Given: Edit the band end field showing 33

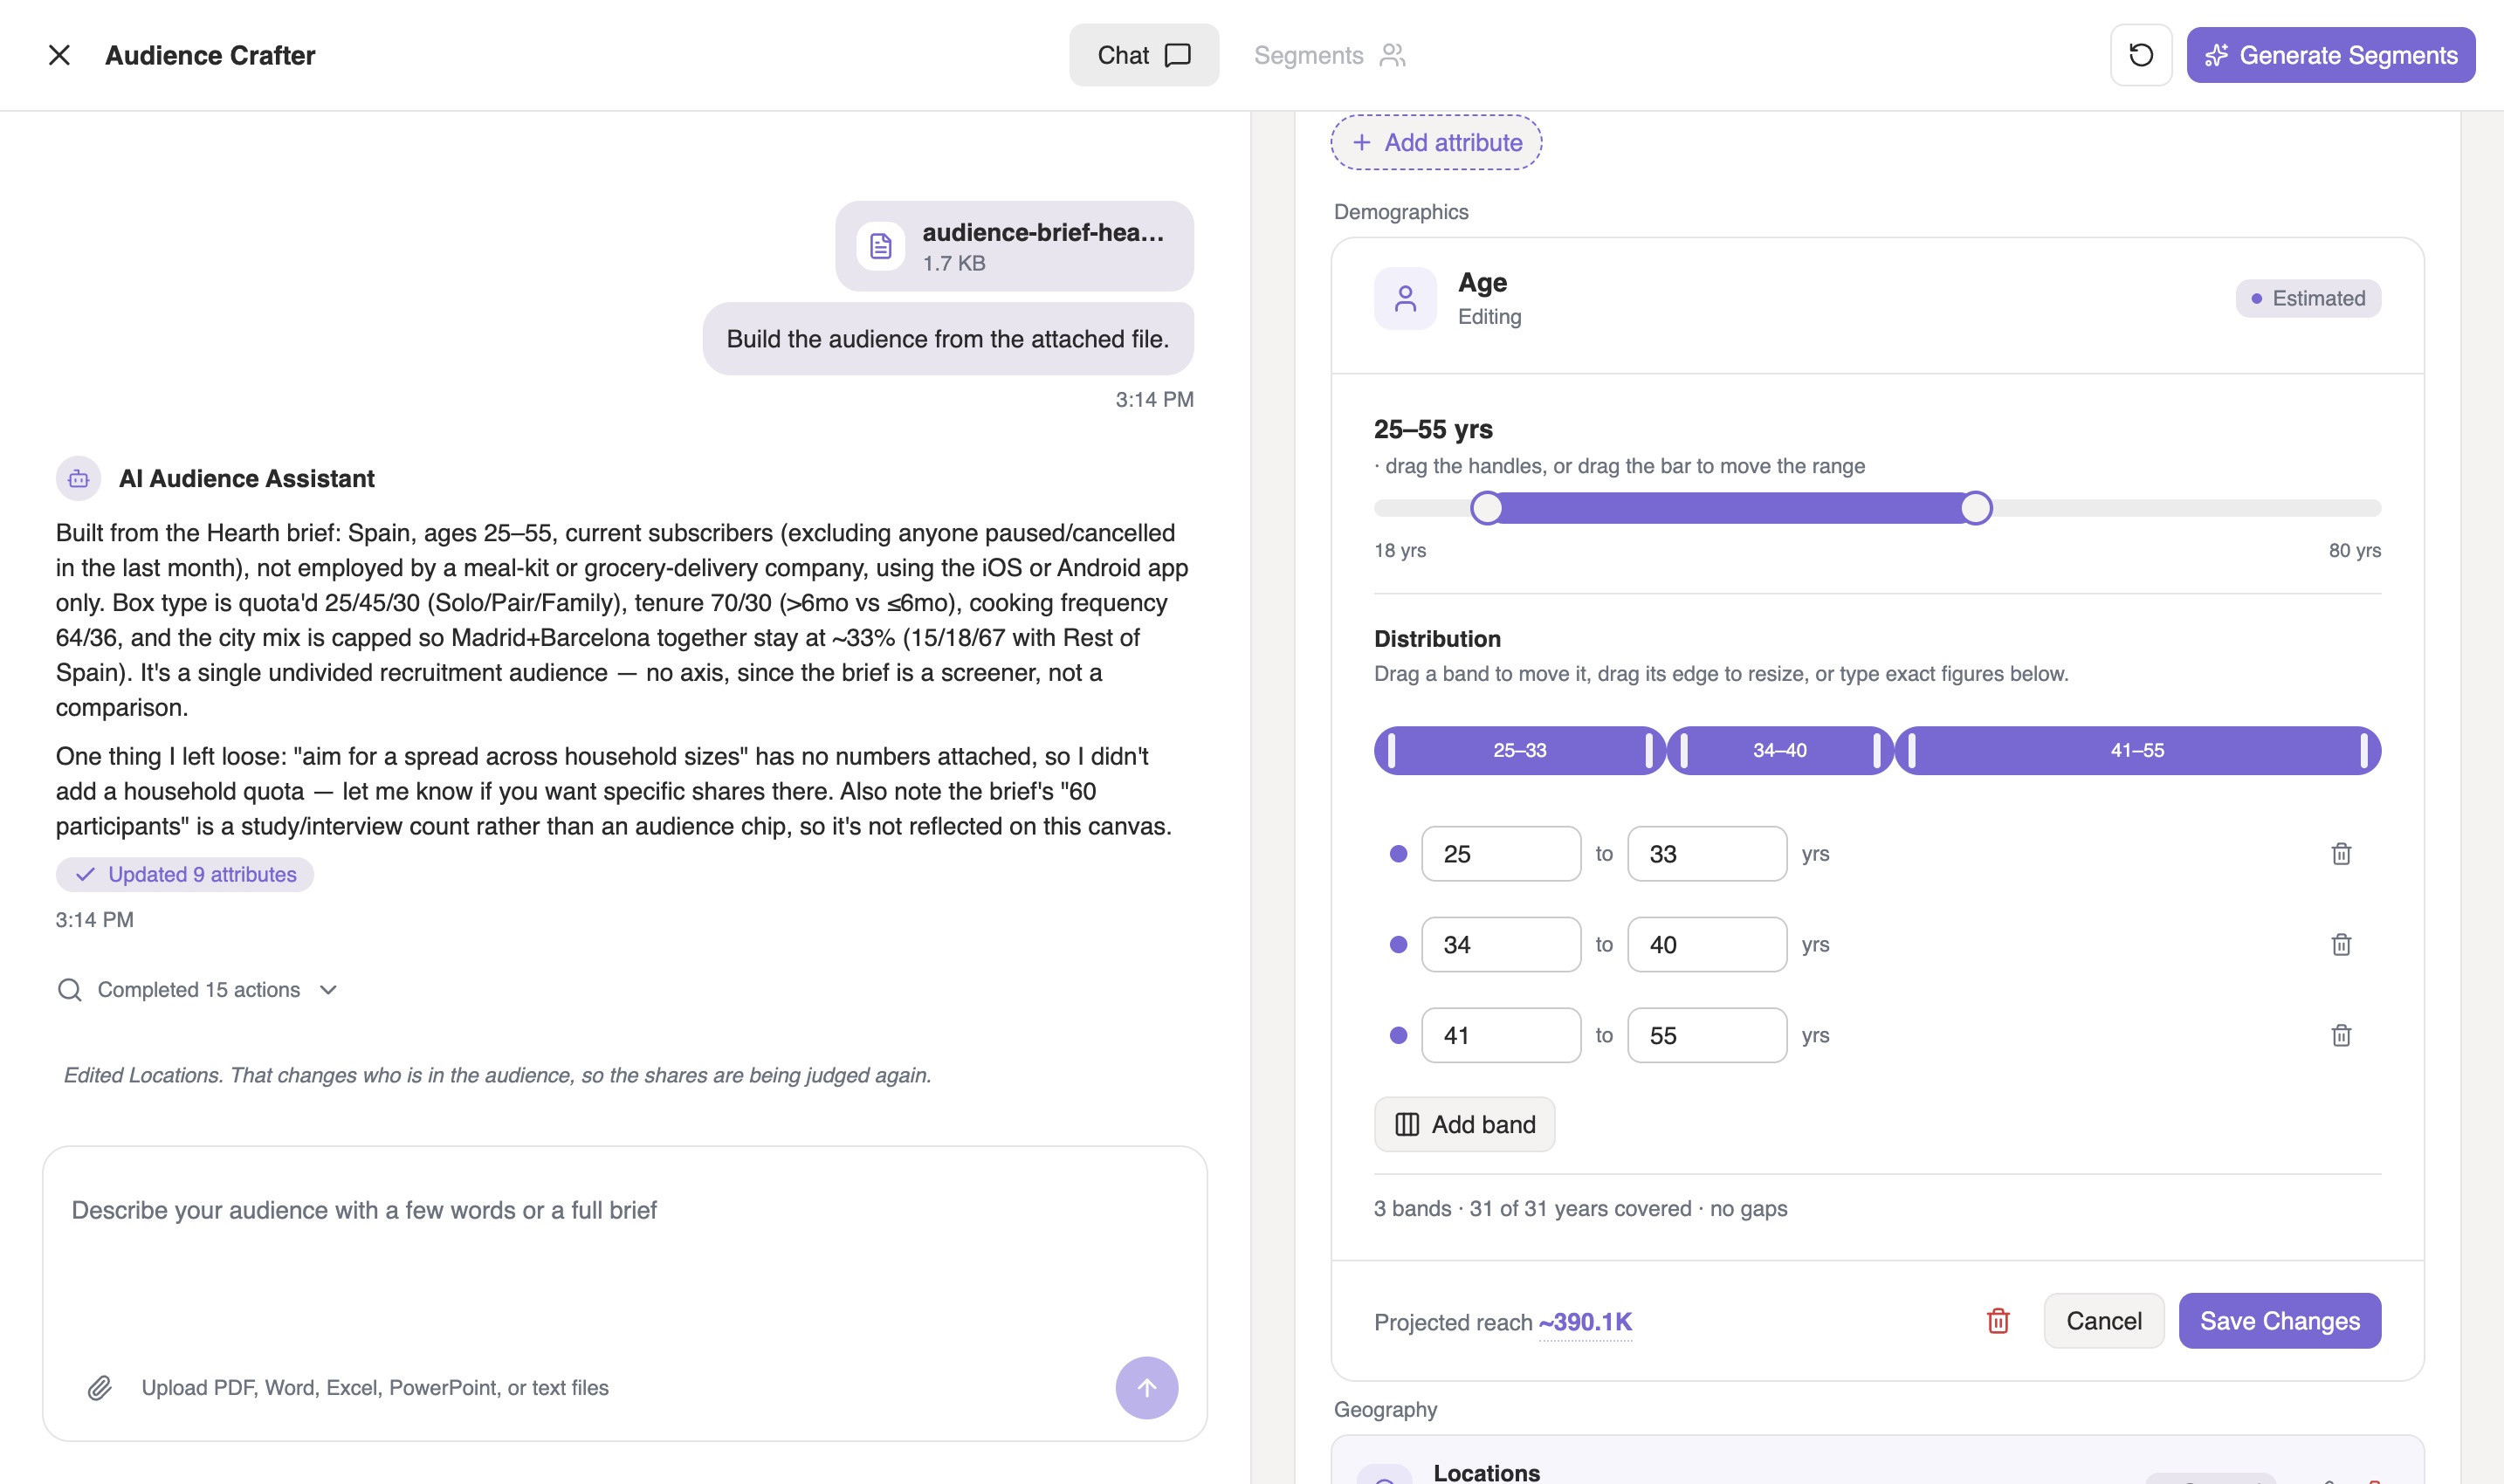Looking at the screenshot, I should coord(1706,854).
